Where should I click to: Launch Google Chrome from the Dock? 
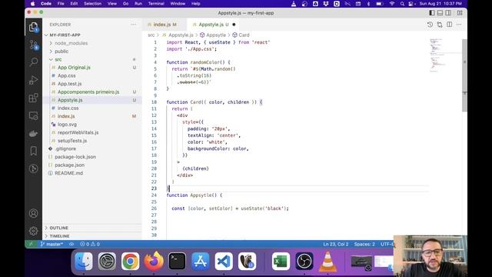pos(130,262)
